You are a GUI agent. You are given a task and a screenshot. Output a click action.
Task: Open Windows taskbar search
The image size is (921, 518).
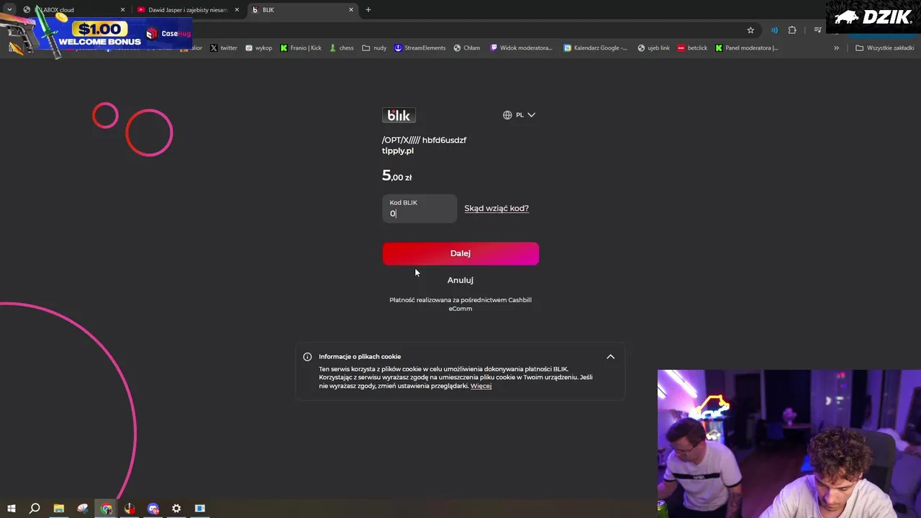pos(35,509)
